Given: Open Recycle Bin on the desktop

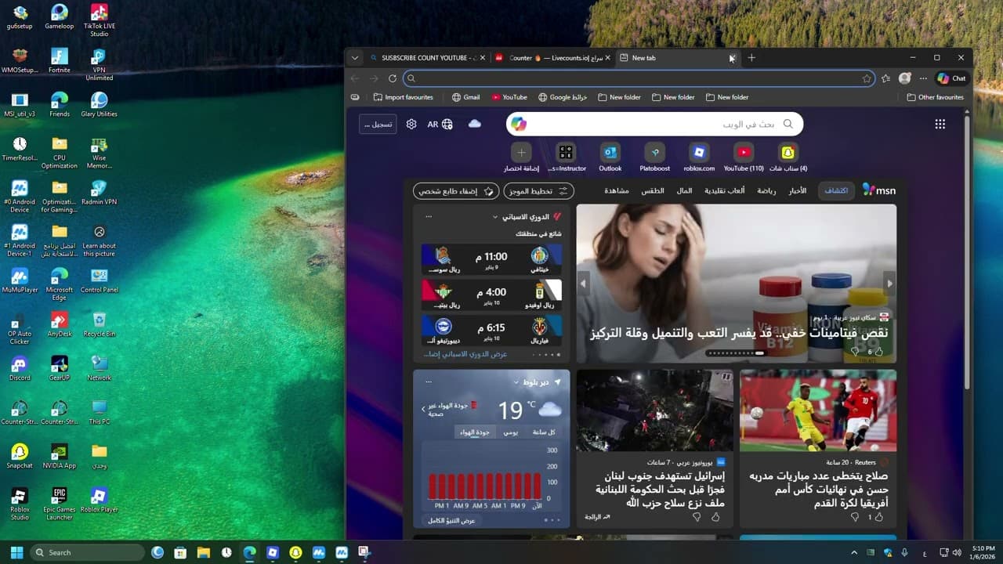Looking at the screenshot, I should pos(100,324).
